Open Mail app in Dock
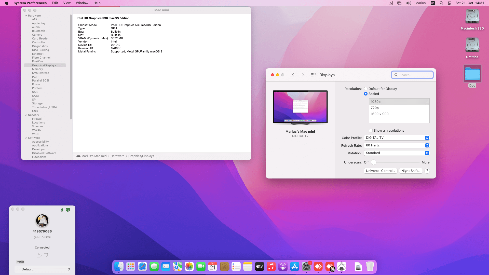Screen dimensions: 489x275 166,267
